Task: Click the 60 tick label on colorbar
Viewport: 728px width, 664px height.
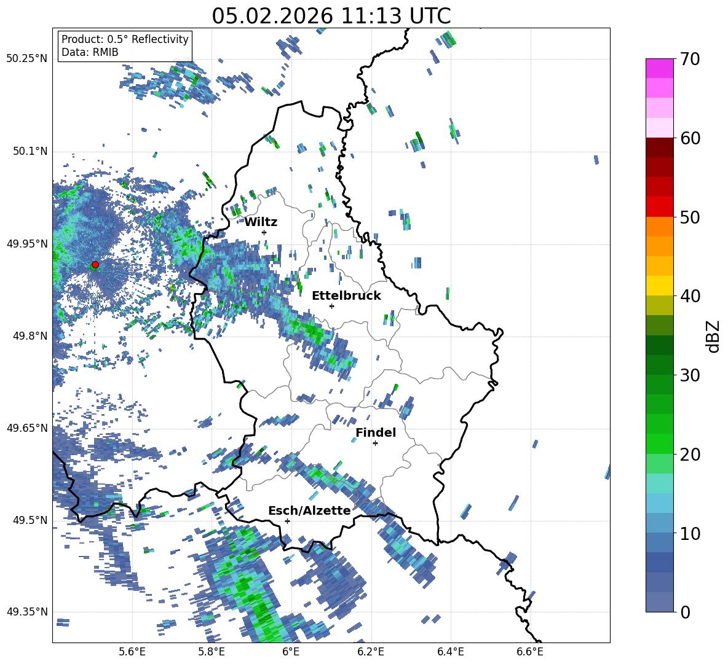Action: tap(689, 138)
